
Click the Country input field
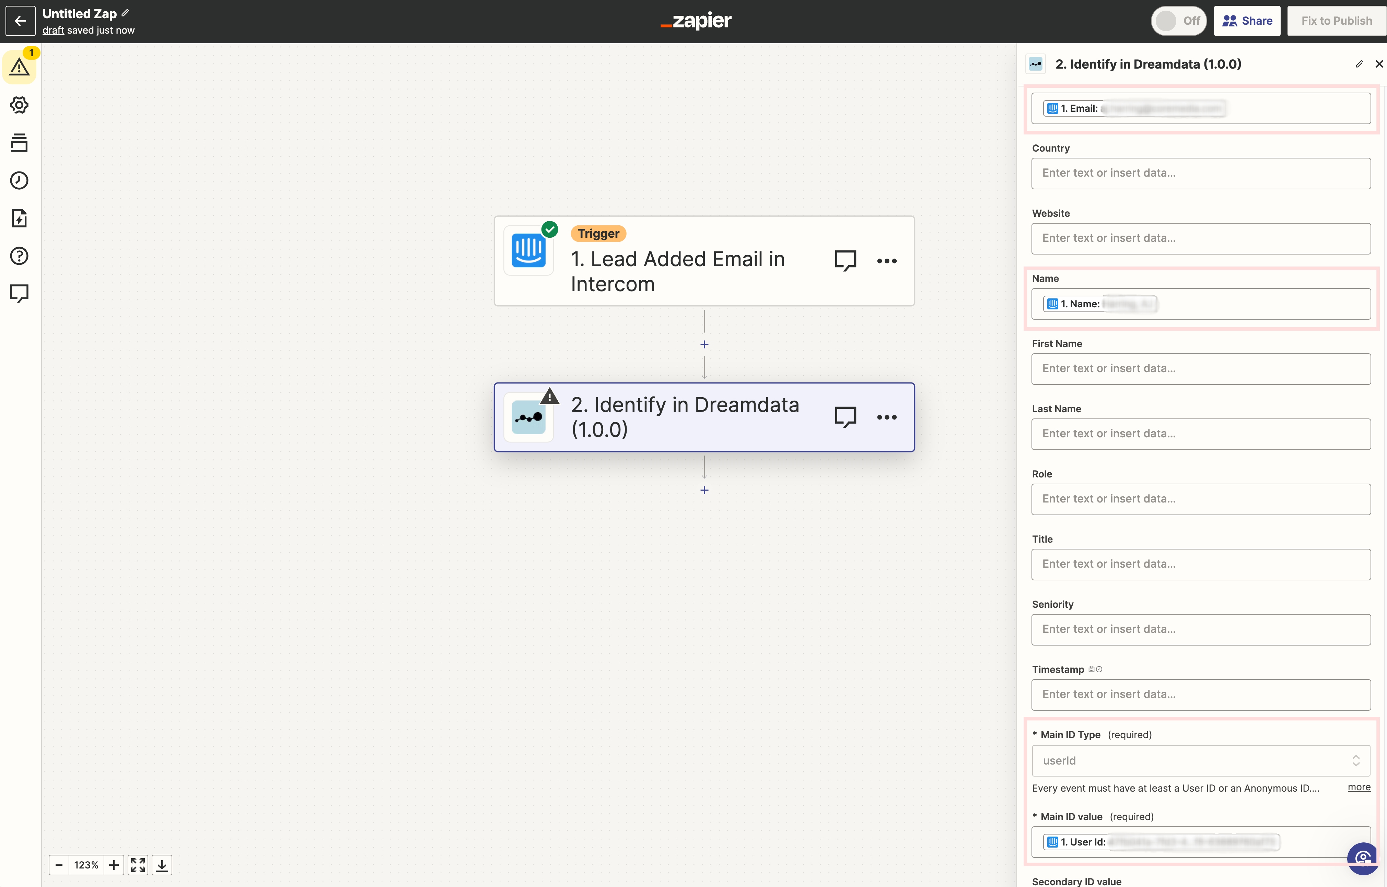click(1200, 173)
